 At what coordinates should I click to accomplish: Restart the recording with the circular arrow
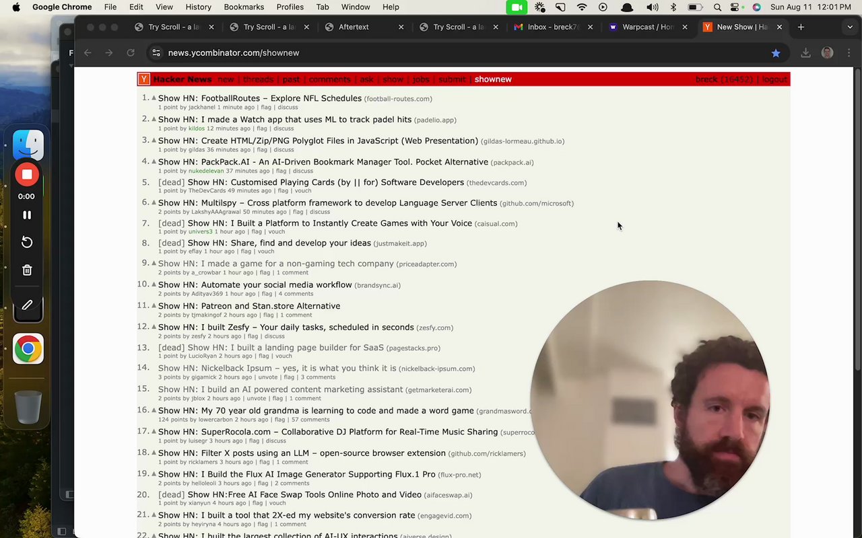tap(27, 242)
